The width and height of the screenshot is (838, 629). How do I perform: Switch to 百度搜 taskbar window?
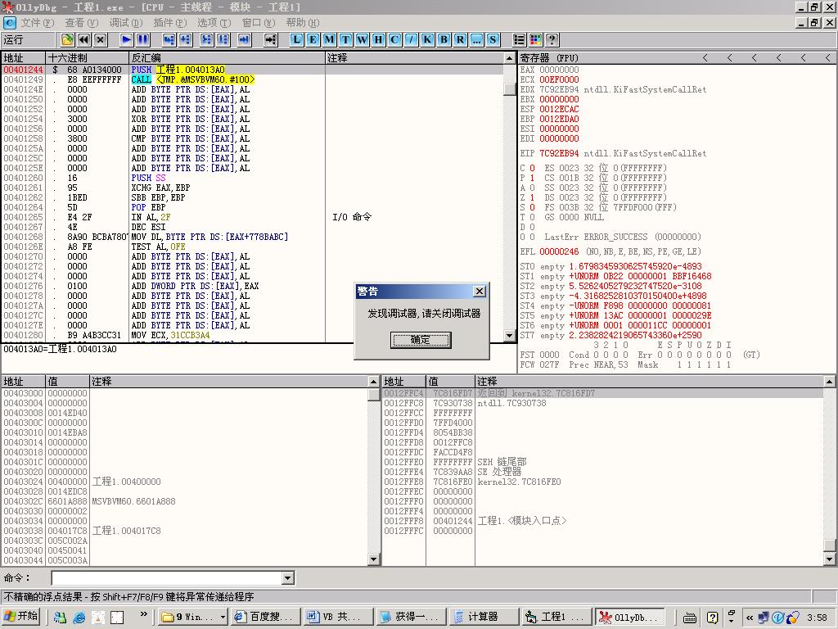point(266,617)
